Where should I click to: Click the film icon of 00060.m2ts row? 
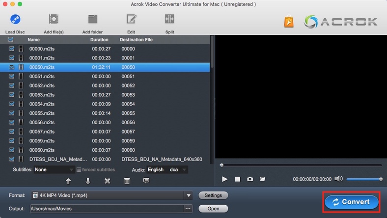tap(21, 150)
